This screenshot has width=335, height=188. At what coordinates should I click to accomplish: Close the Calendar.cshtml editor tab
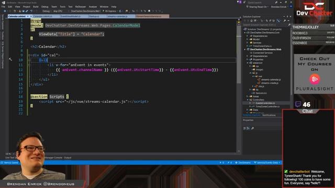[x=31, y=16]
